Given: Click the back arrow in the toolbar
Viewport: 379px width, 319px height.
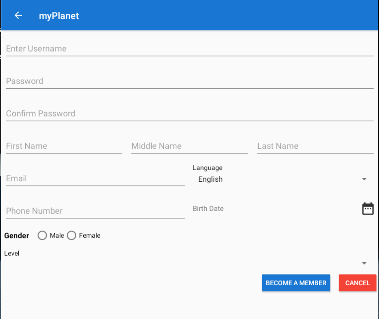Looking at the screenshot, I should coord(18,15).
